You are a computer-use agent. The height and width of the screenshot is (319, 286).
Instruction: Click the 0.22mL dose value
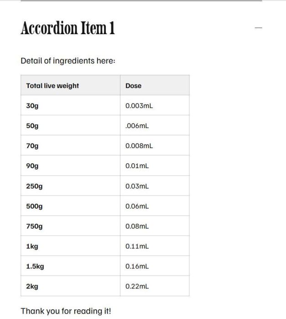[x=137, y=286]
